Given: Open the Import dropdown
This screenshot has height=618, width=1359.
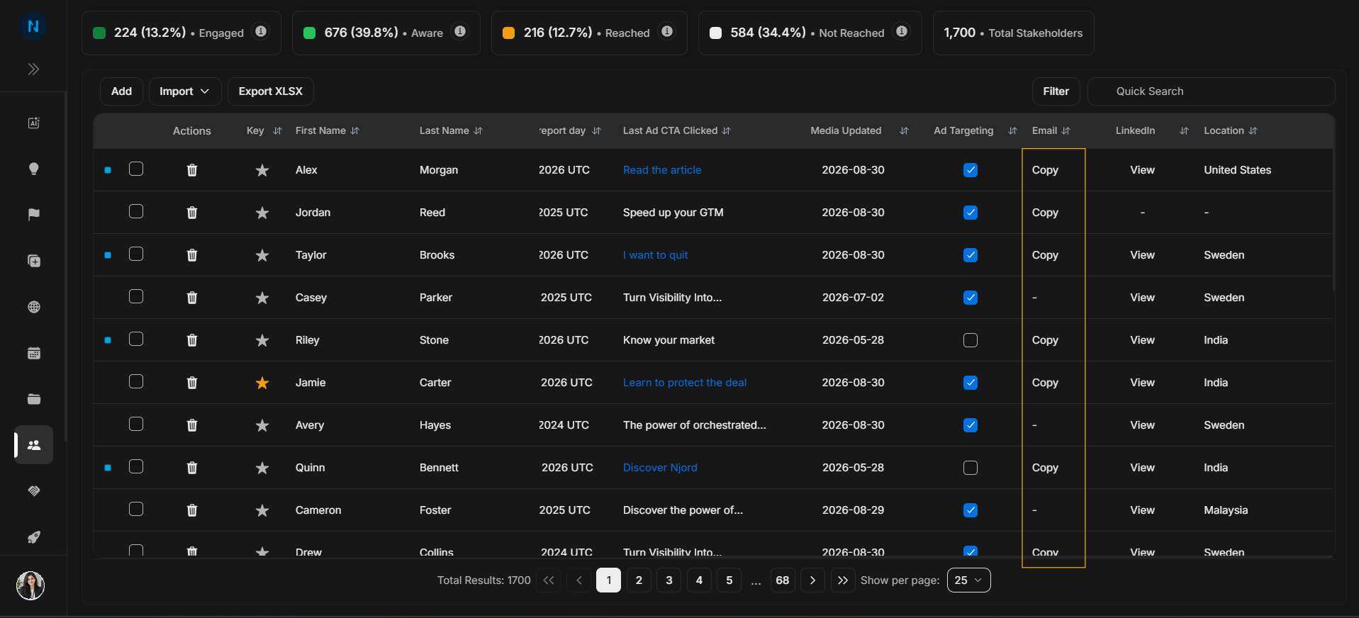Looking at the screenshot, I should coord(185,91).
